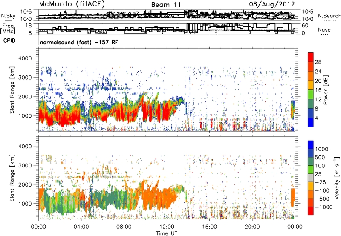Click the dotted line sample under Nave

(x=324, y=34)
